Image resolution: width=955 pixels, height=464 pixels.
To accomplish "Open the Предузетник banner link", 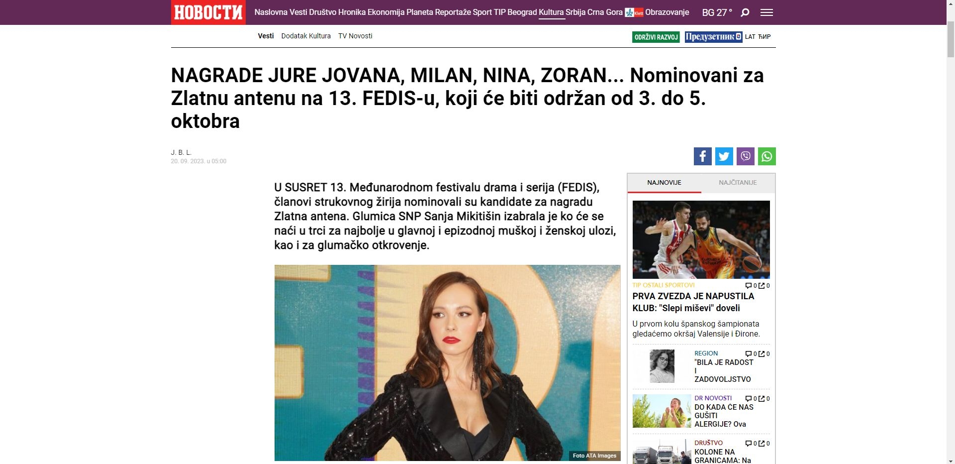I will click(x=713, y=37).
